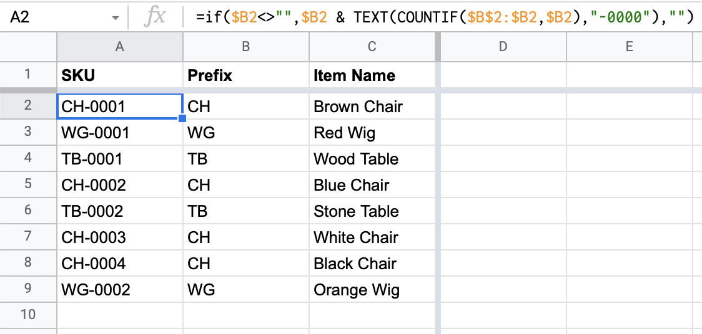The width and height of the screenshot is (702, 334).
Task: Click inside the formula bar text
Action: click(x=445, y=17)
